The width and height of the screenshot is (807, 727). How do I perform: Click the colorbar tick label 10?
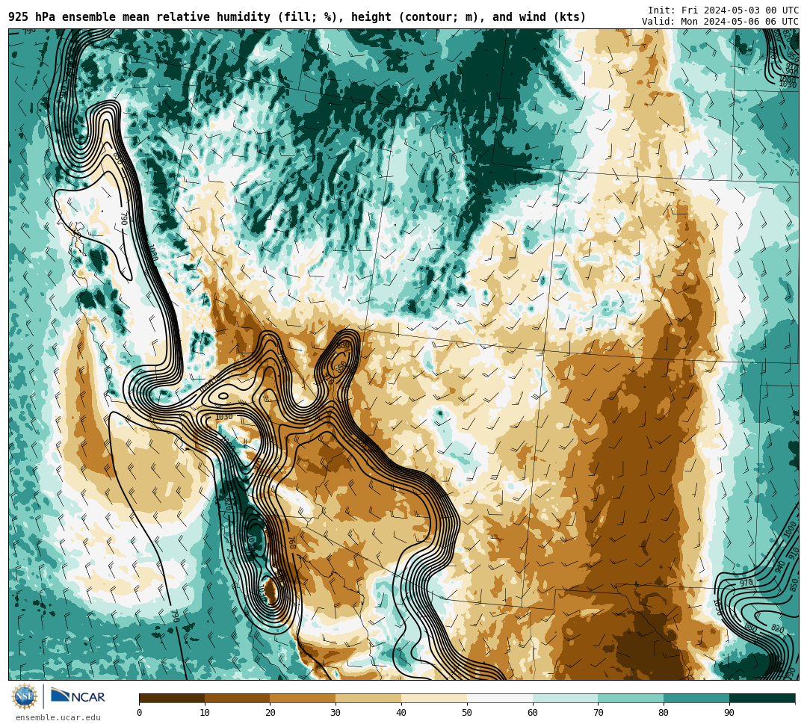point(205,713)
